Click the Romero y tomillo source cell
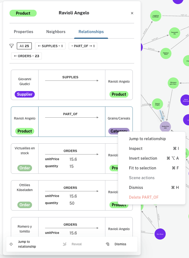Screen dimensions: 189x258 tap(25, 227)
